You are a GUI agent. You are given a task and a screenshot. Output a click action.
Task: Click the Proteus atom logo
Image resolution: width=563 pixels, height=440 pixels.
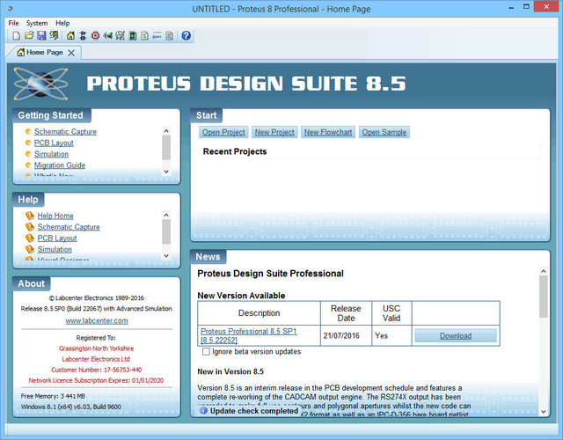[40, 84]
